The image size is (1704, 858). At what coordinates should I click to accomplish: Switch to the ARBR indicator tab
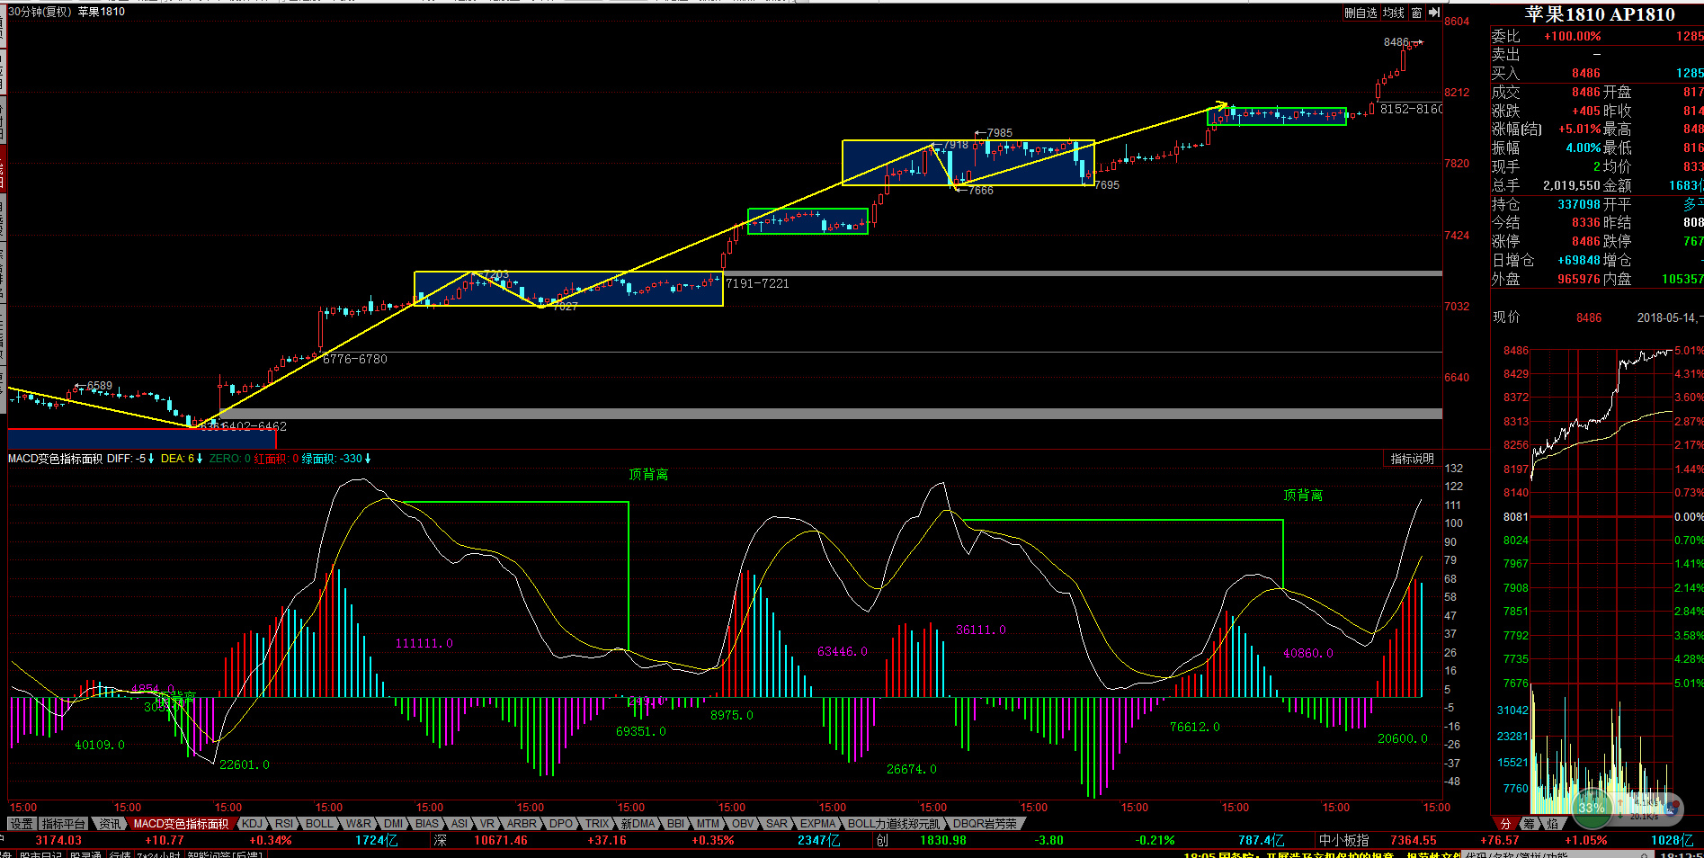coord(522,824)
